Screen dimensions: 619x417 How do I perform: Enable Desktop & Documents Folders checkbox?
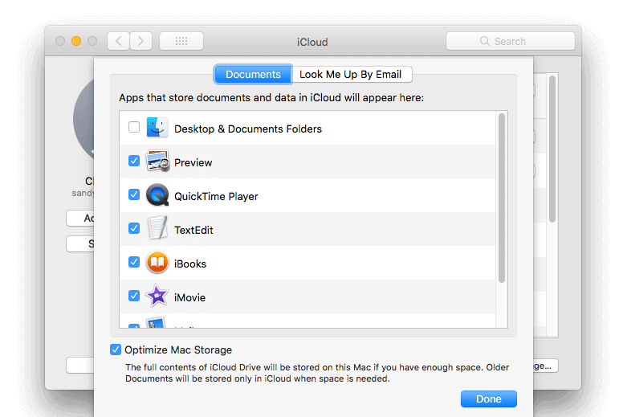[x=134, y=127]
